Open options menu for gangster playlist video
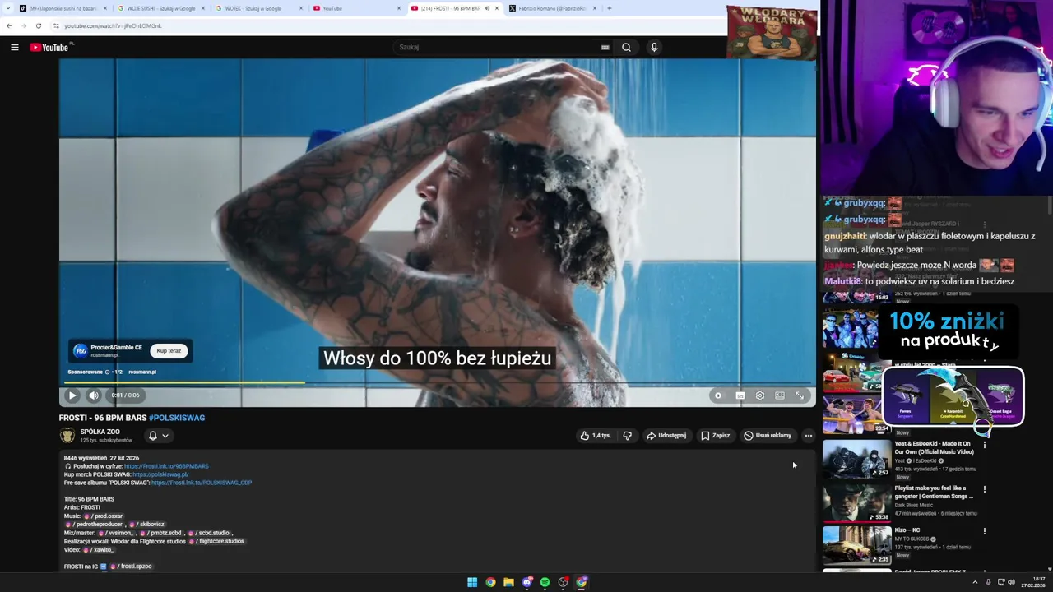The width and height of the screenshot is (1053, 592). pos(984,489)
